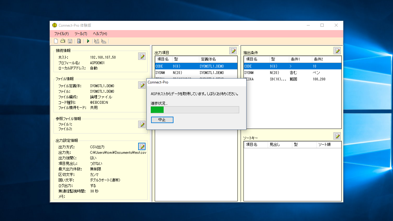Viewport: 393px width, 221px height.
Task: Click the last run-to-tray toolbar icon
Action: point(104,41)
